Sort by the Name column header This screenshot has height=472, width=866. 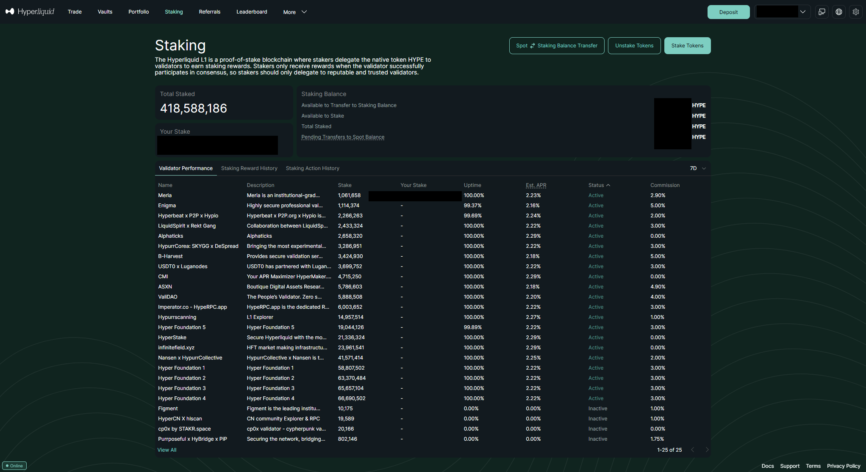pos(165,185)
